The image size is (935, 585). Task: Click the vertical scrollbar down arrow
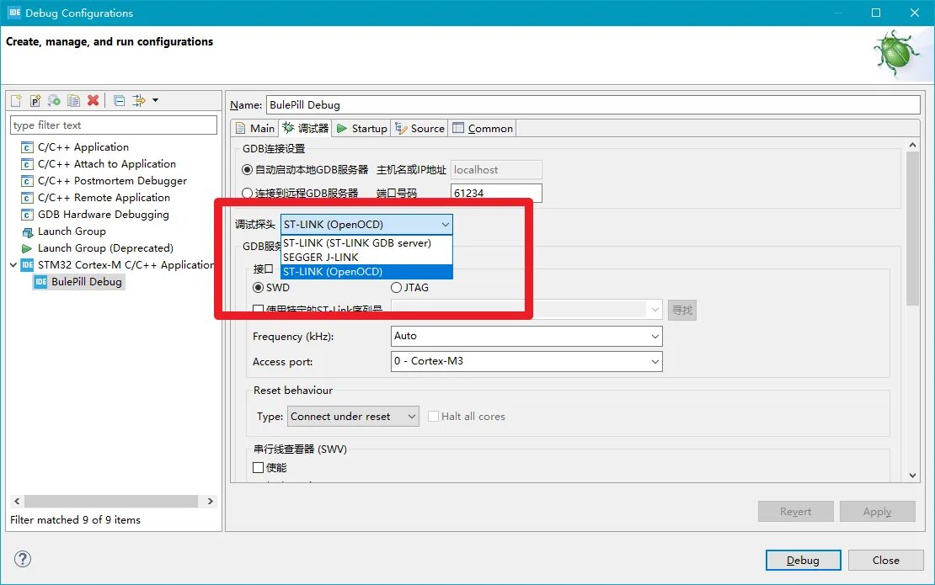[x=912, y=475]
